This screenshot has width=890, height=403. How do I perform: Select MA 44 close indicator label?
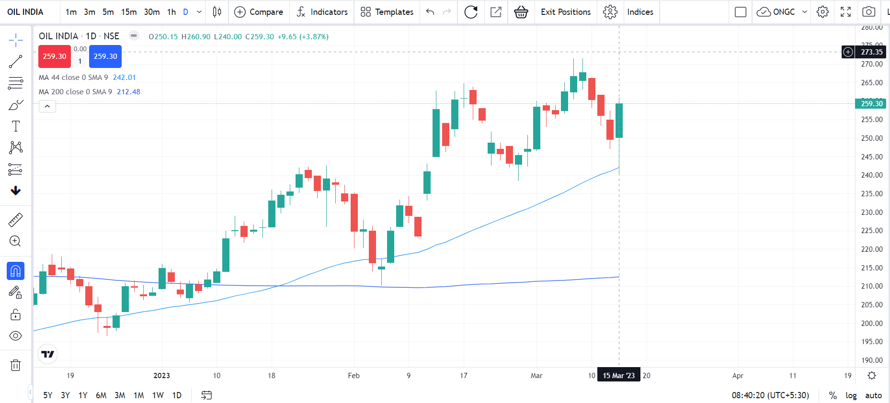click(x=73, y=78)
